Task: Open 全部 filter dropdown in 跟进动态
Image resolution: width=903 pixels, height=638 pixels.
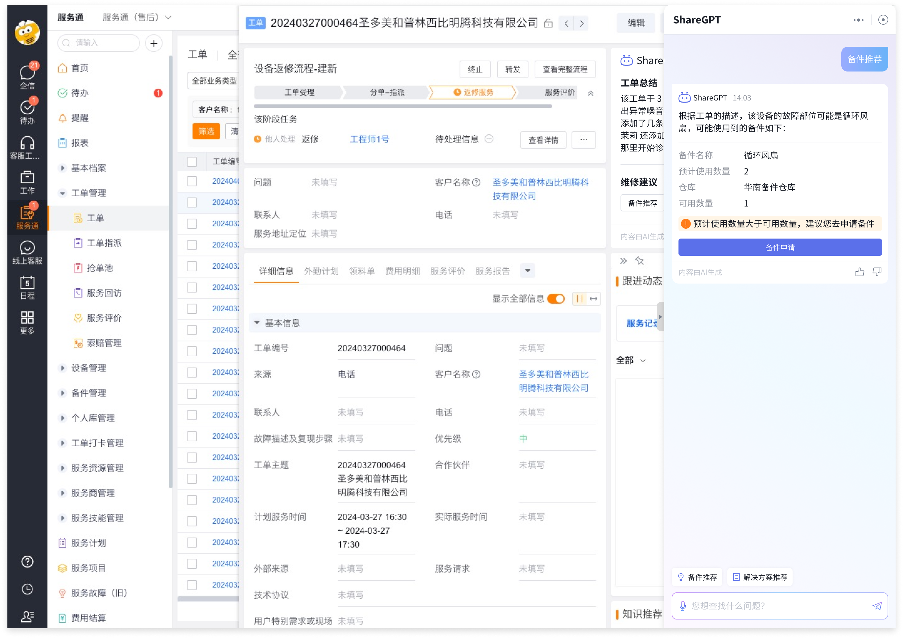Action: click(x=631, y=360)
